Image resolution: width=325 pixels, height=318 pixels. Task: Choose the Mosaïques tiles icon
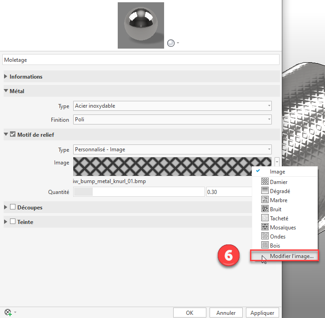pyautogui.click(x=265, y=227)
